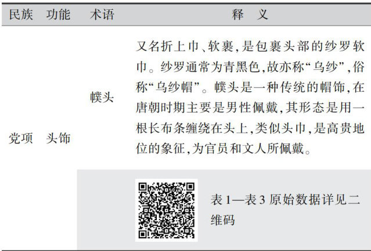Viewport: 371px width, 251px height.
Task: Select the 术语 column header
Action: pos(102,15)
